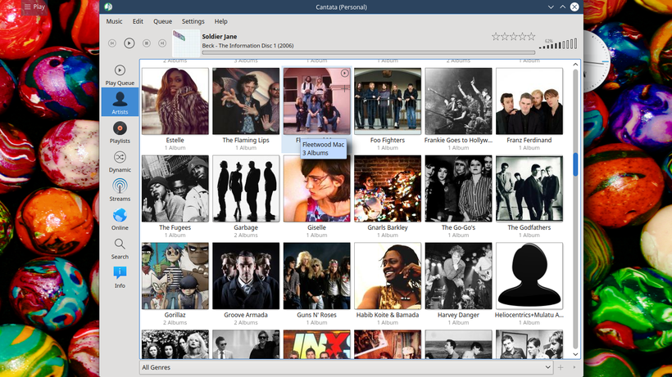The height and width of the screenshot is (377, 672).
Task: Select The Flaming Lips thumbnail
Action: (246, 101)
